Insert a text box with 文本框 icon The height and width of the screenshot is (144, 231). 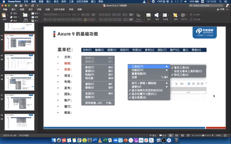coord(165,16)
